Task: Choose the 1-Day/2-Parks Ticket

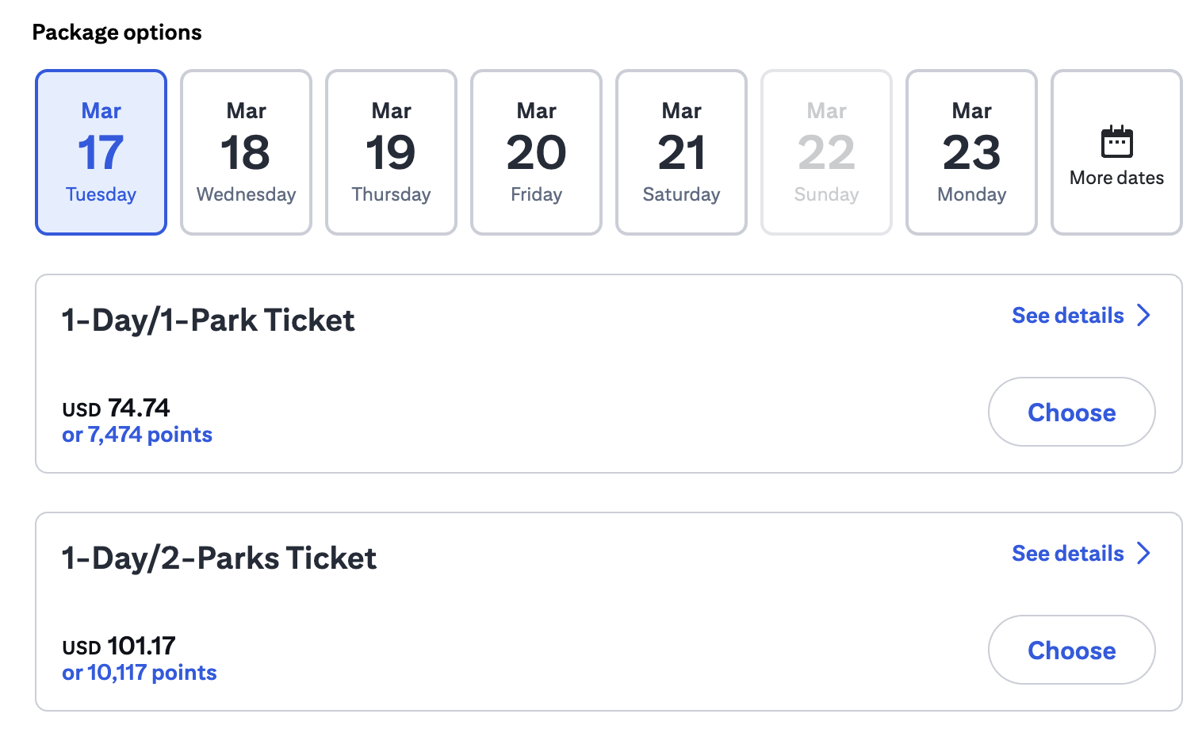Action: tap(1071, 650)
